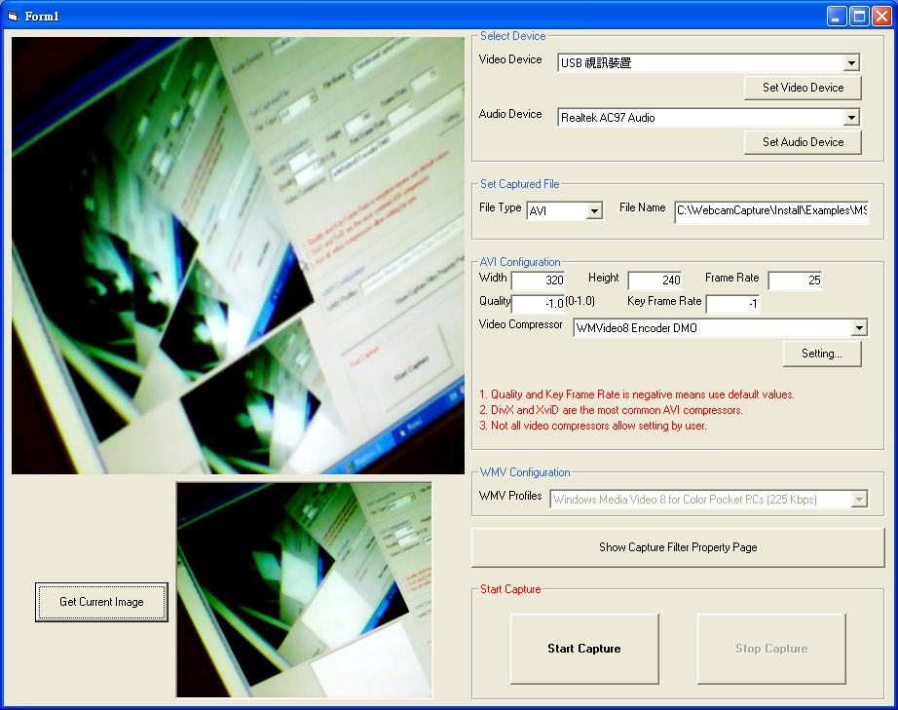Viewport: 898px width, 710px height.
Task: Click the Set Video Device button
Action: [x=803, y=88]
